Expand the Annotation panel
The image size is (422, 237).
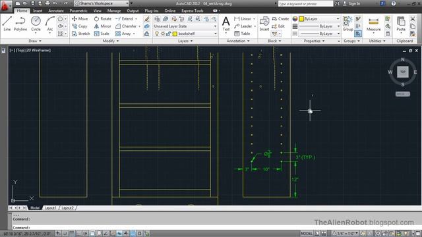click(x=238, y=41)
